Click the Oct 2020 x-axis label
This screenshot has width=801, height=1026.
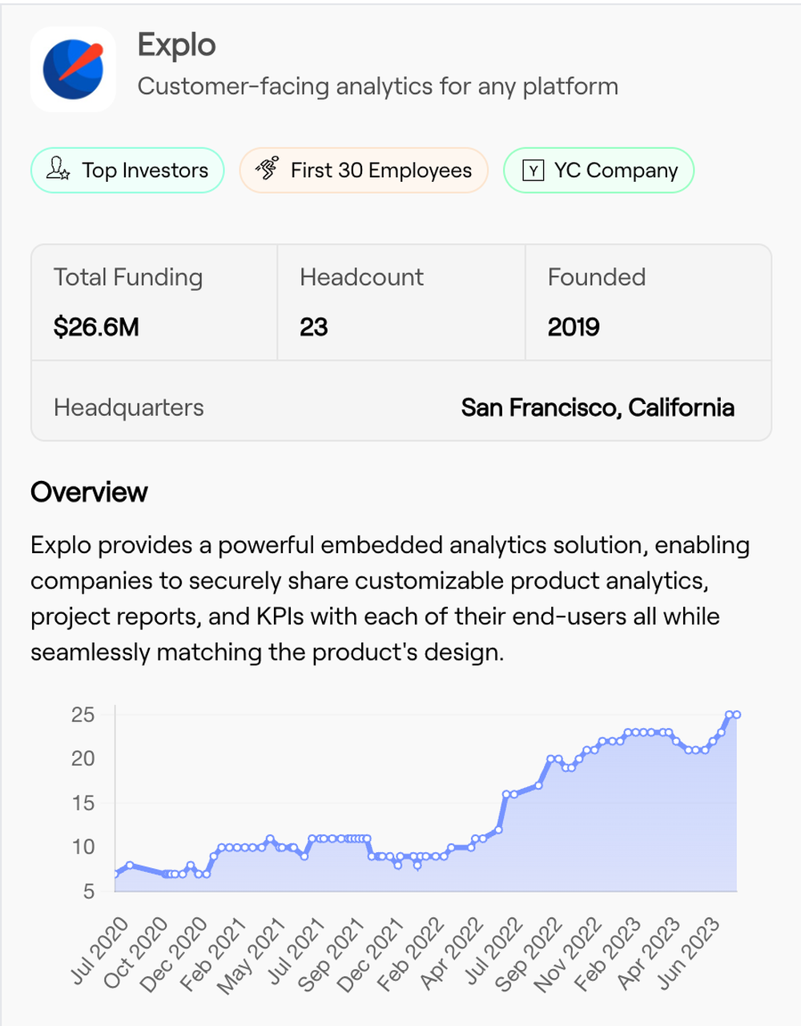[x=135, y=954]
